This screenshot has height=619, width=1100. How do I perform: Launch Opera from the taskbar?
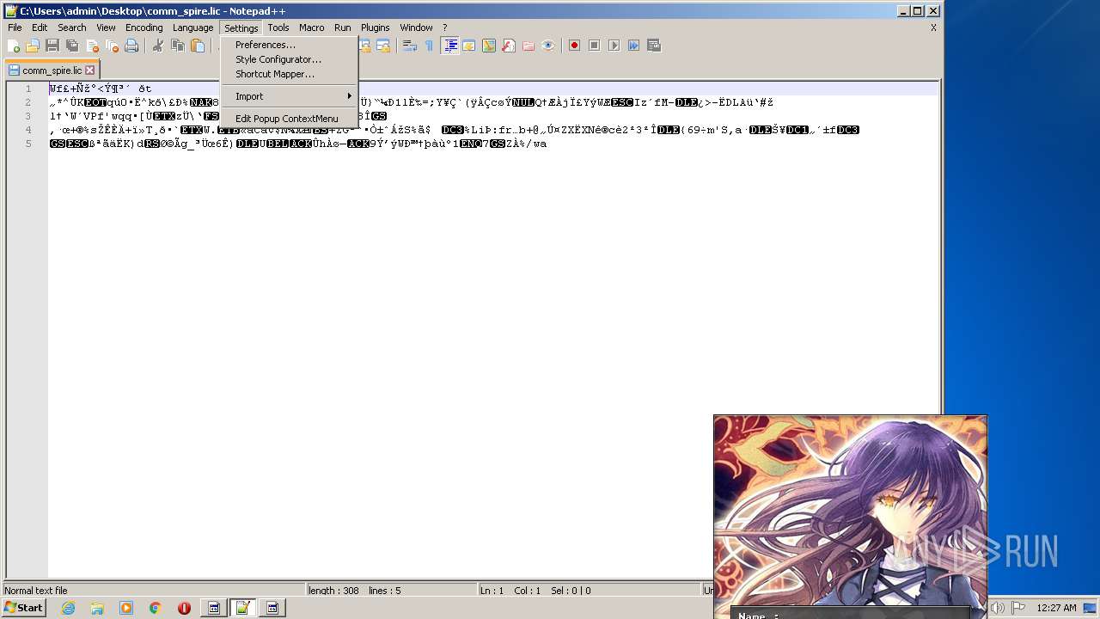click(184, 608)
